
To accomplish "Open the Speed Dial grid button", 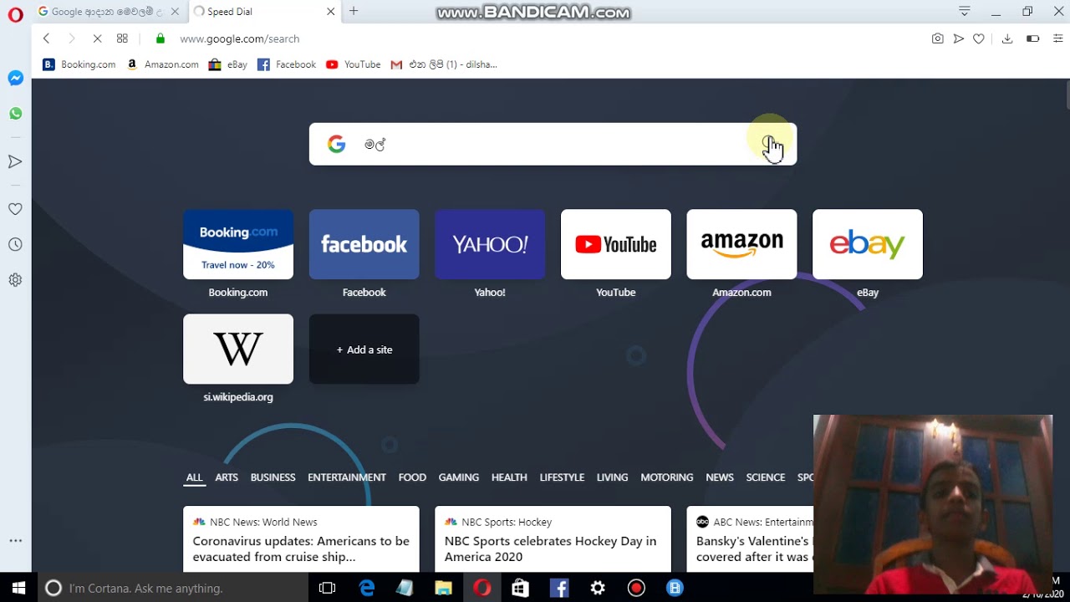I will [x=122, y=38].
